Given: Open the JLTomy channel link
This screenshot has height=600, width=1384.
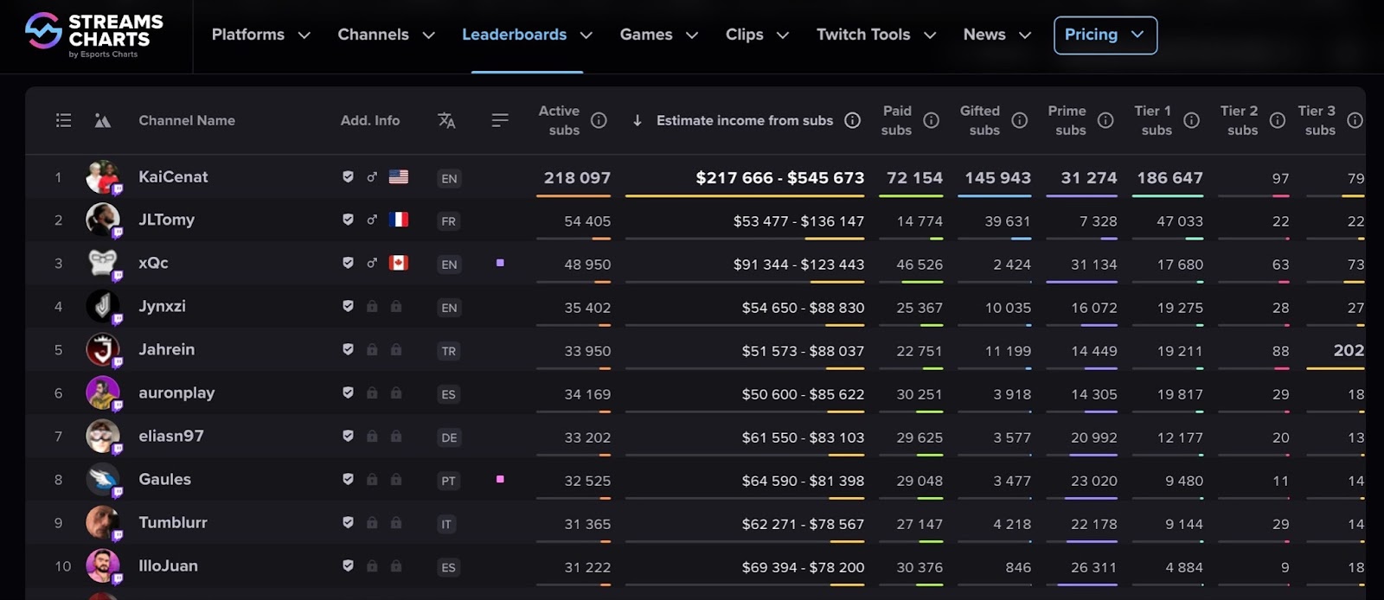Looking at the screenshot, I should pos(166,220).
